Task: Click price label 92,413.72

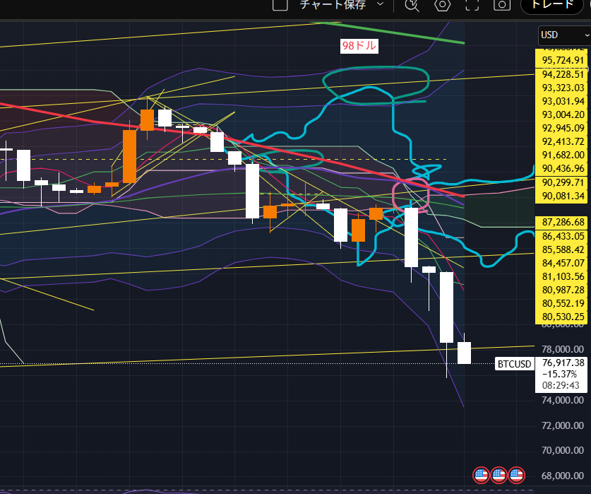Action: (x=562, y=141)
